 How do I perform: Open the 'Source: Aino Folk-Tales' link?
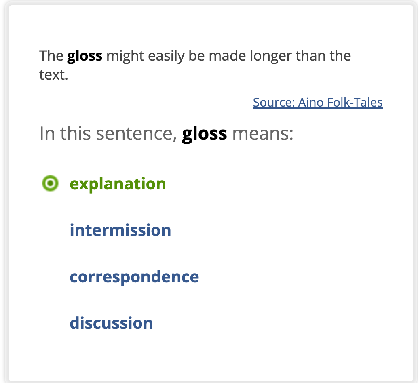(x=318, y=103)
